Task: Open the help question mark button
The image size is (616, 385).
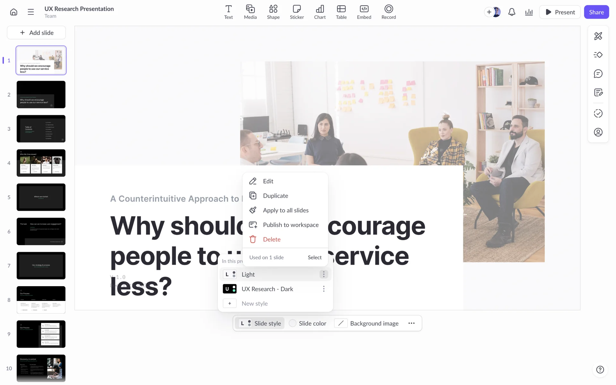Action: [600, 370]
